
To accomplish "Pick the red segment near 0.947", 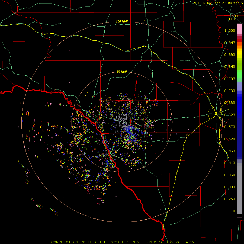I will [x=239, y=41].
